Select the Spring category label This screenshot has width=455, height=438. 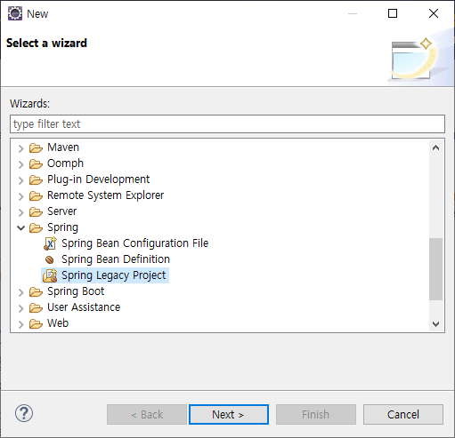coord(63,227)
